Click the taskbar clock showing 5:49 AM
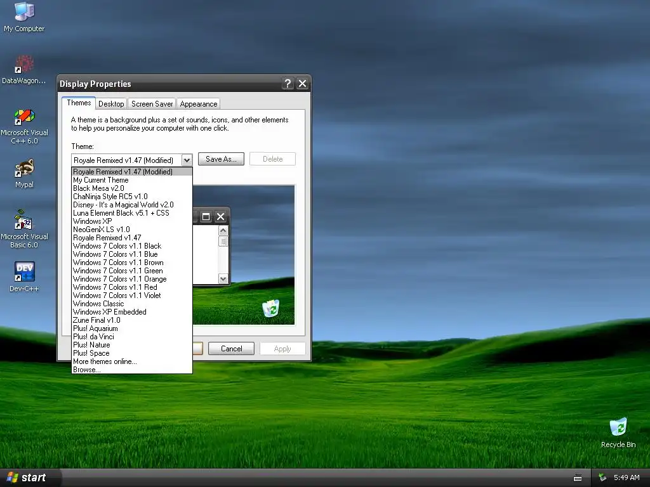 coord(627,477)
